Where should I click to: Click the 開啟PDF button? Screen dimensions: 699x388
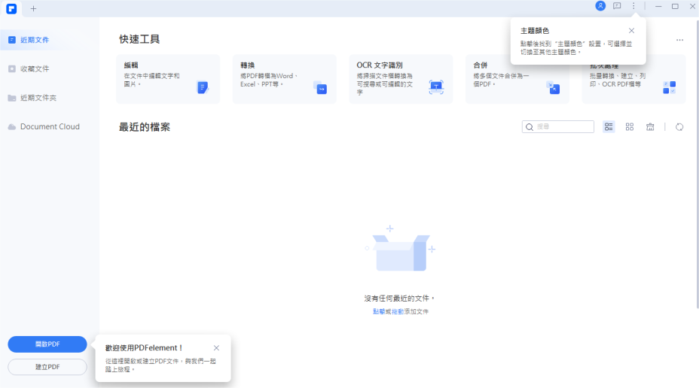pos(47,344)
